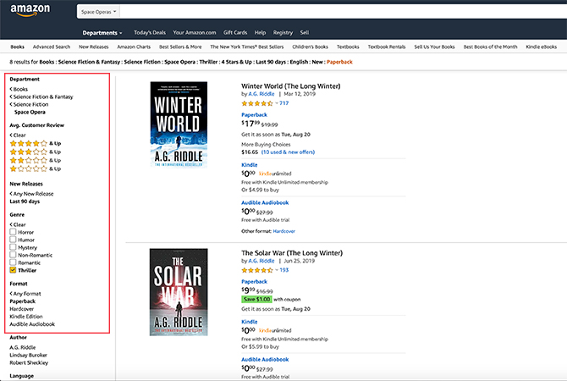Open the Space Operas search category dropdown

click(x=98, y=12)
